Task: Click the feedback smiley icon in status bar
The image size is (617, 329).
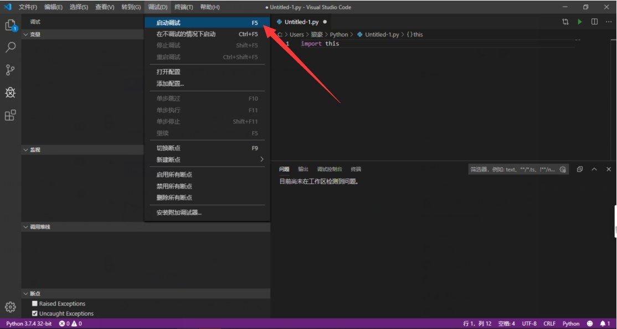Action: (x=589, y=323)
